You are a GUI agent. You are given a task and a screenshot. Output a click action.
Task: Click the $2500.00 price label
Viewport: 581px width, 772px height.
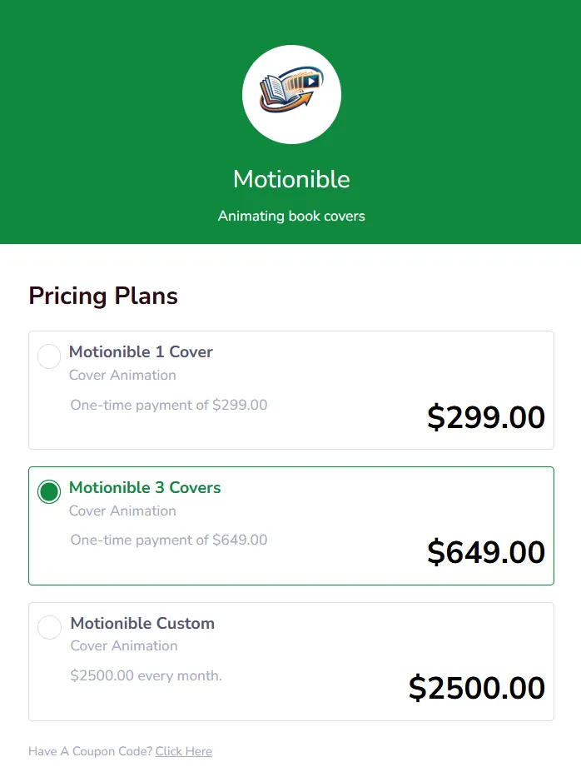coord(477,688)
